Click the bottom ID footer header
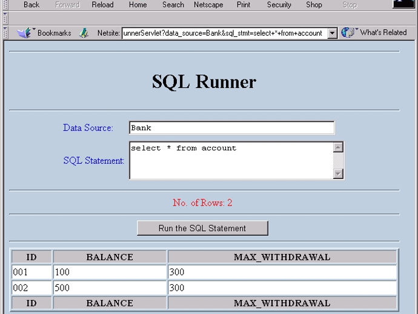 (32, 303)
